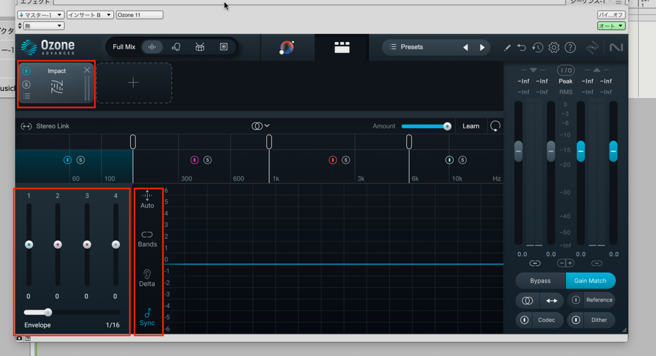Select the Full Mix waveform icon
The image size is (656, 356).
152,47
